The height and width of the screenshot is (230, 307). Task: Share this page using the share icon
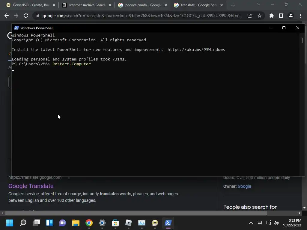pyautogui.click(x=250, y=16)
